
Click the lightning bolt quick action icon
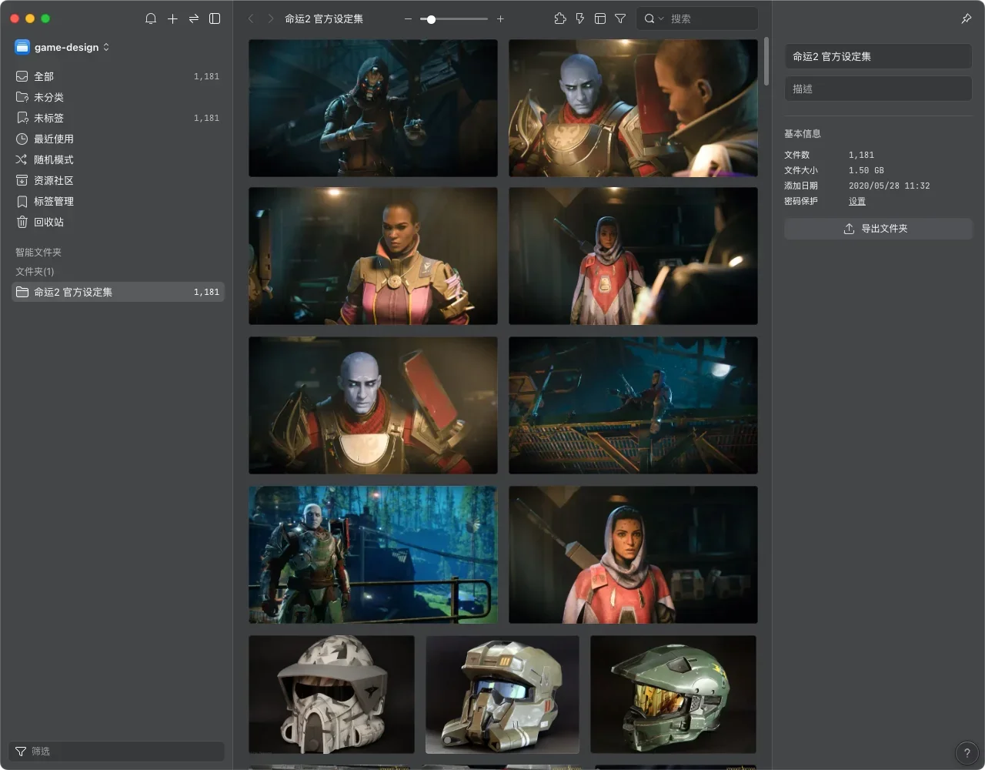(x=580, y=18)
